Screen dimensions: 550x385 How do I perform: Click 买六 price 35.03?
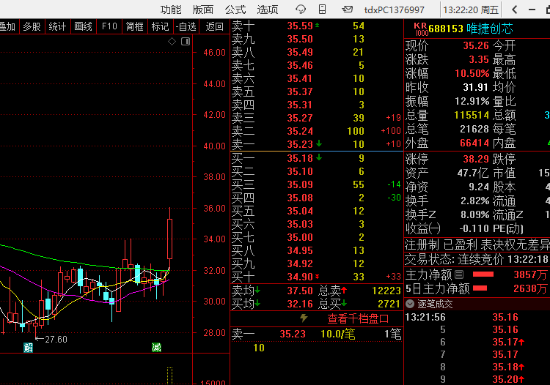300,225
